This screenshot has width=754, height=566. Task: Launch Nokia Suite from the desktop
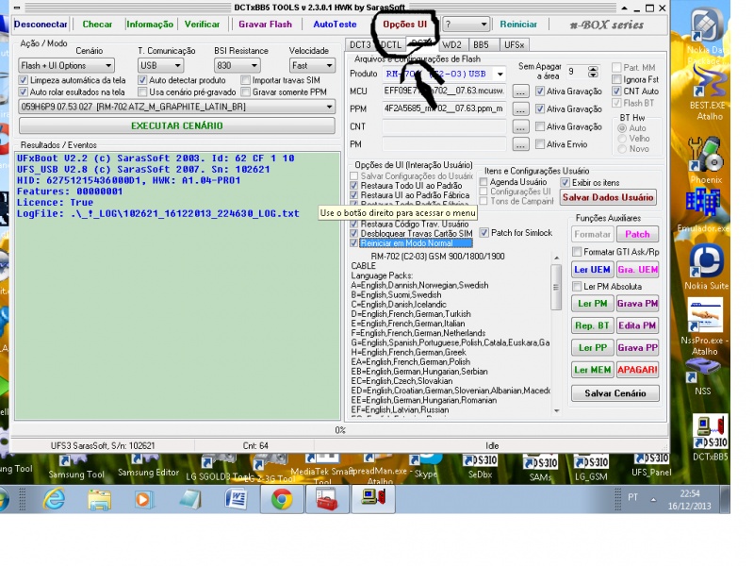coord(706,267)
